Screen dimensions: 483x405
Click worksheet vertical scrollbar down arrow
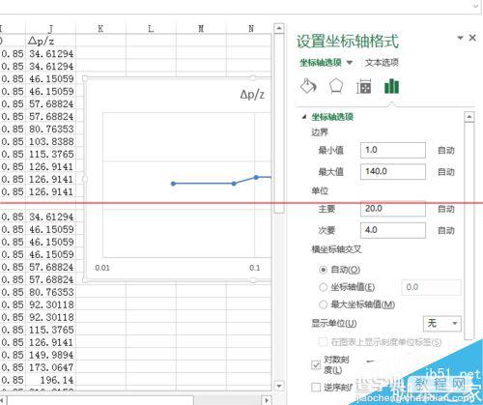tap(279, 386)
